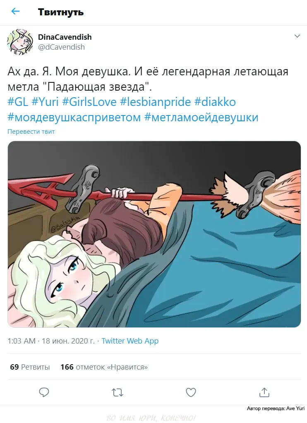Open the #lesbianpride hashtag link

(156, 102)
